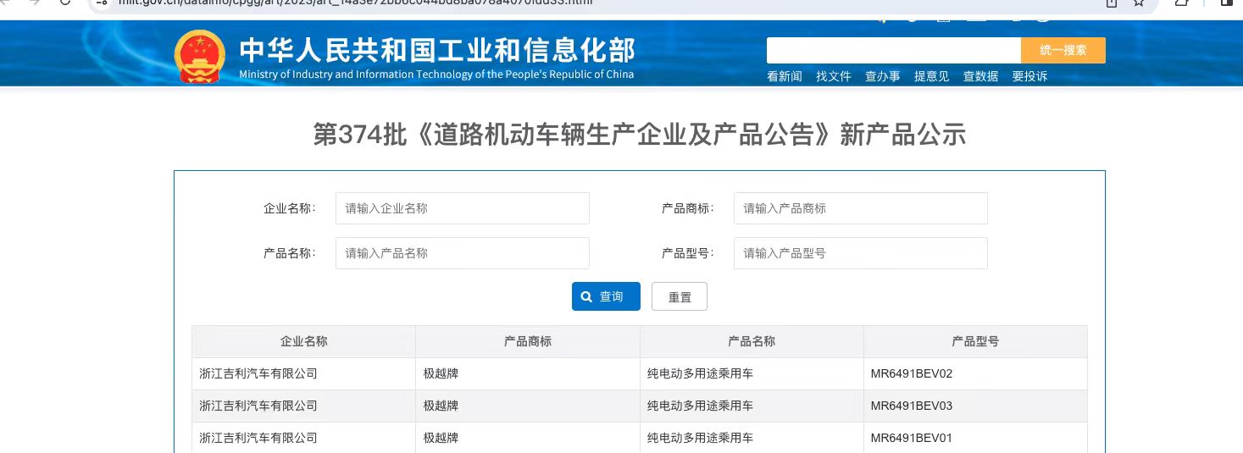The width and height of the screenshot is (1243, 453).
Task: Open the 提意见 navigation link
Action: pyautogui.click(x=931, y=76)
